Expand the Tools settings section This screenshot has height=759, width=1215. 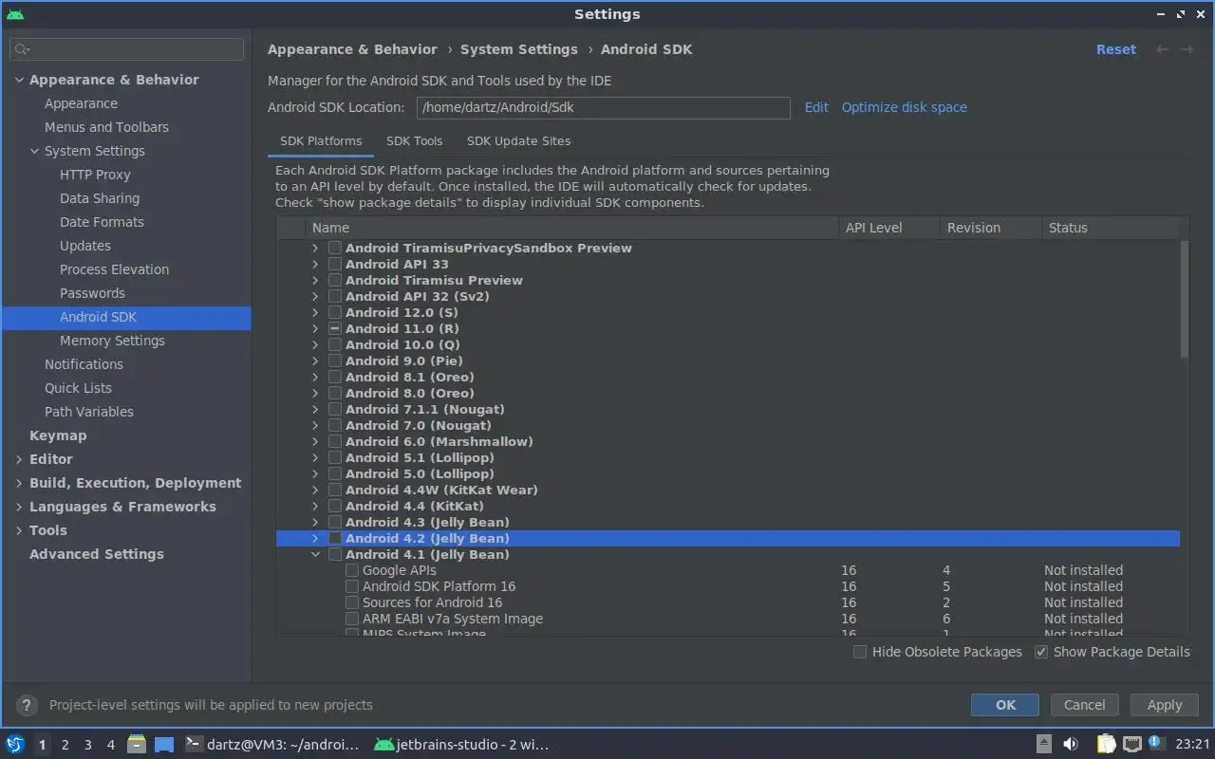pos(19,530)
